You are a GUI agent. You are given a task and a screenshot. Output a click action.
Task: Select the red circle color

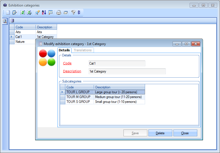click(43, 53)
